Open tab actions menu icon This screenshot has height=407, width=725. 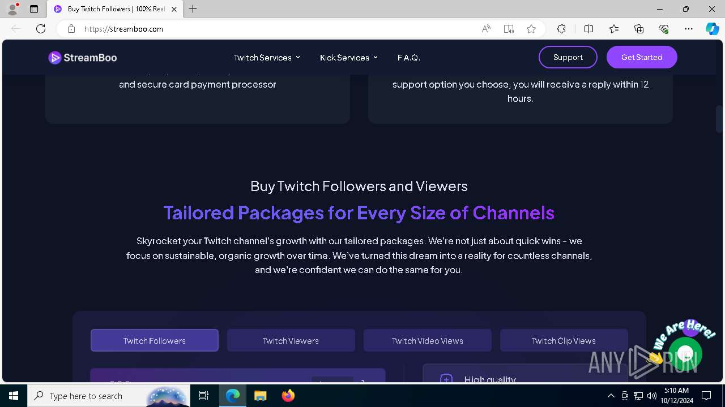[34, 9]
